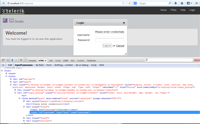Open the Help nav link
The height and width of the screenshot is (124, 200).
coord(183,10)
